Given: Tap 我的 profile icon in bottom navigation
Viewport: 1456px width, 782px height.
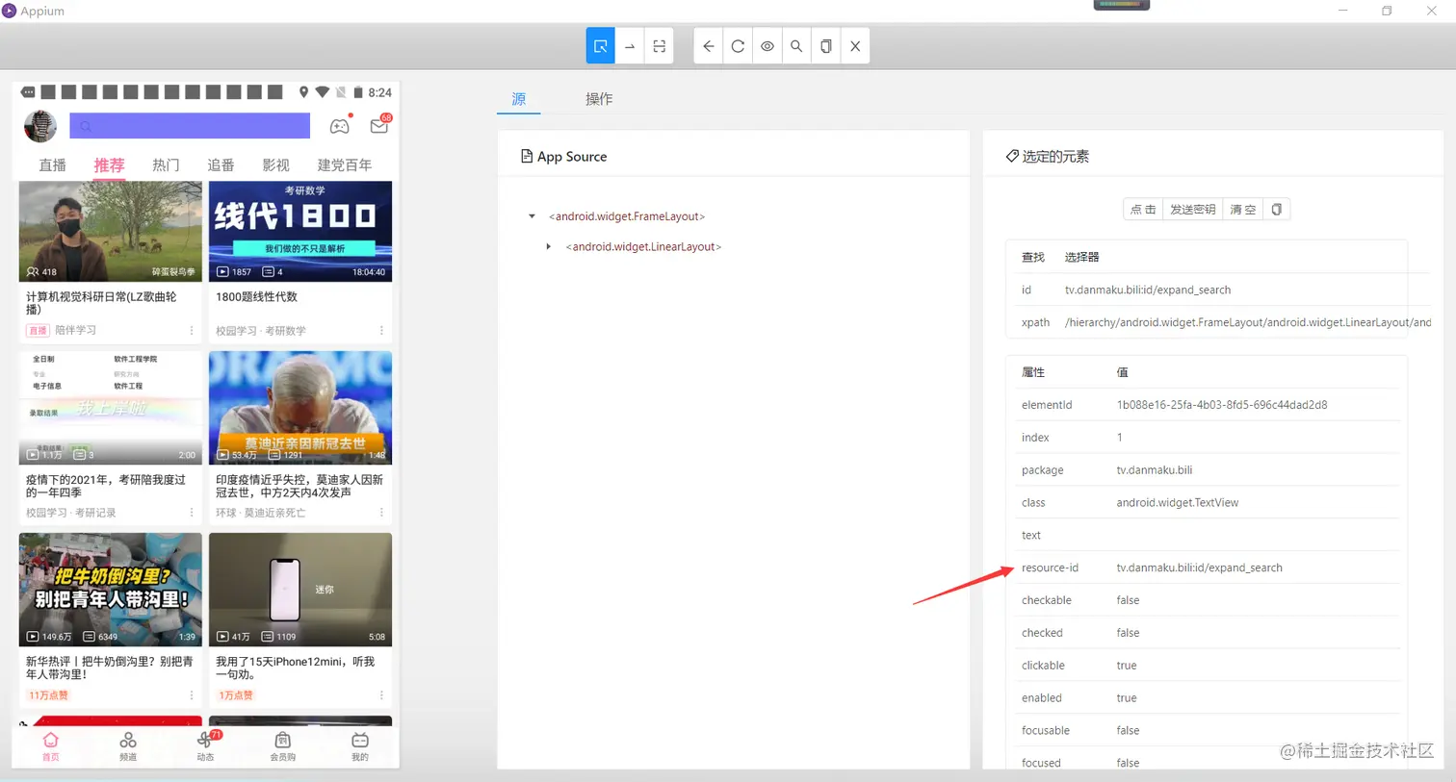Looking at the screenshot, I should (360, 745).
